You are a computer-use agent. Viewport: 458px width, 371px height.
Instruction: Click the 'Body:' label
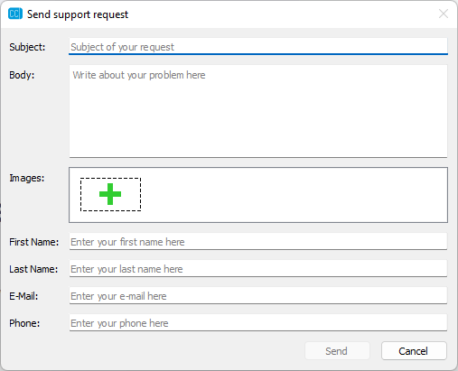coord(22,75)
